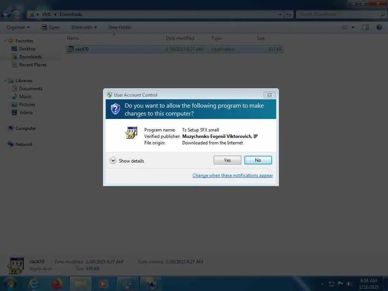This screenshot has height=291, width=388.
Task: Click Explorer Help icon
Action: pos(379,27)
